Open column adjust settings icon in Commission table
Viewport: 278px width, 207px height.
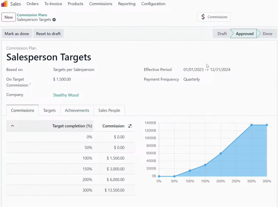130,126
